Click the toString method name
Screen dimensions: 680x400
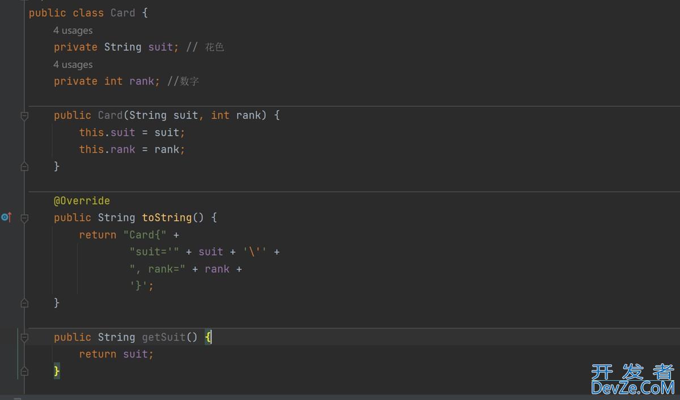[x=167, y=218]
